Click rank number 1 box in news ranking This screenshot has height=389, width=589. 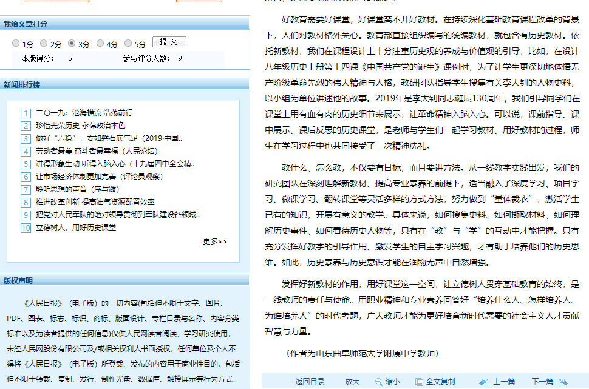click(26, 113)
